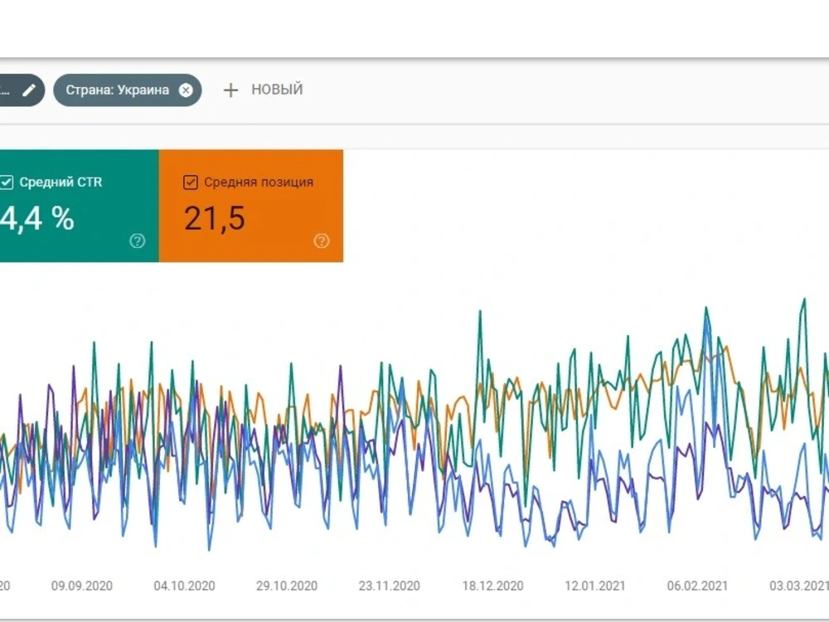Click the plus icon beside НОВЫЙ
Screen dimensions: 829x622
pyautogui.click(x=230, y=90)
